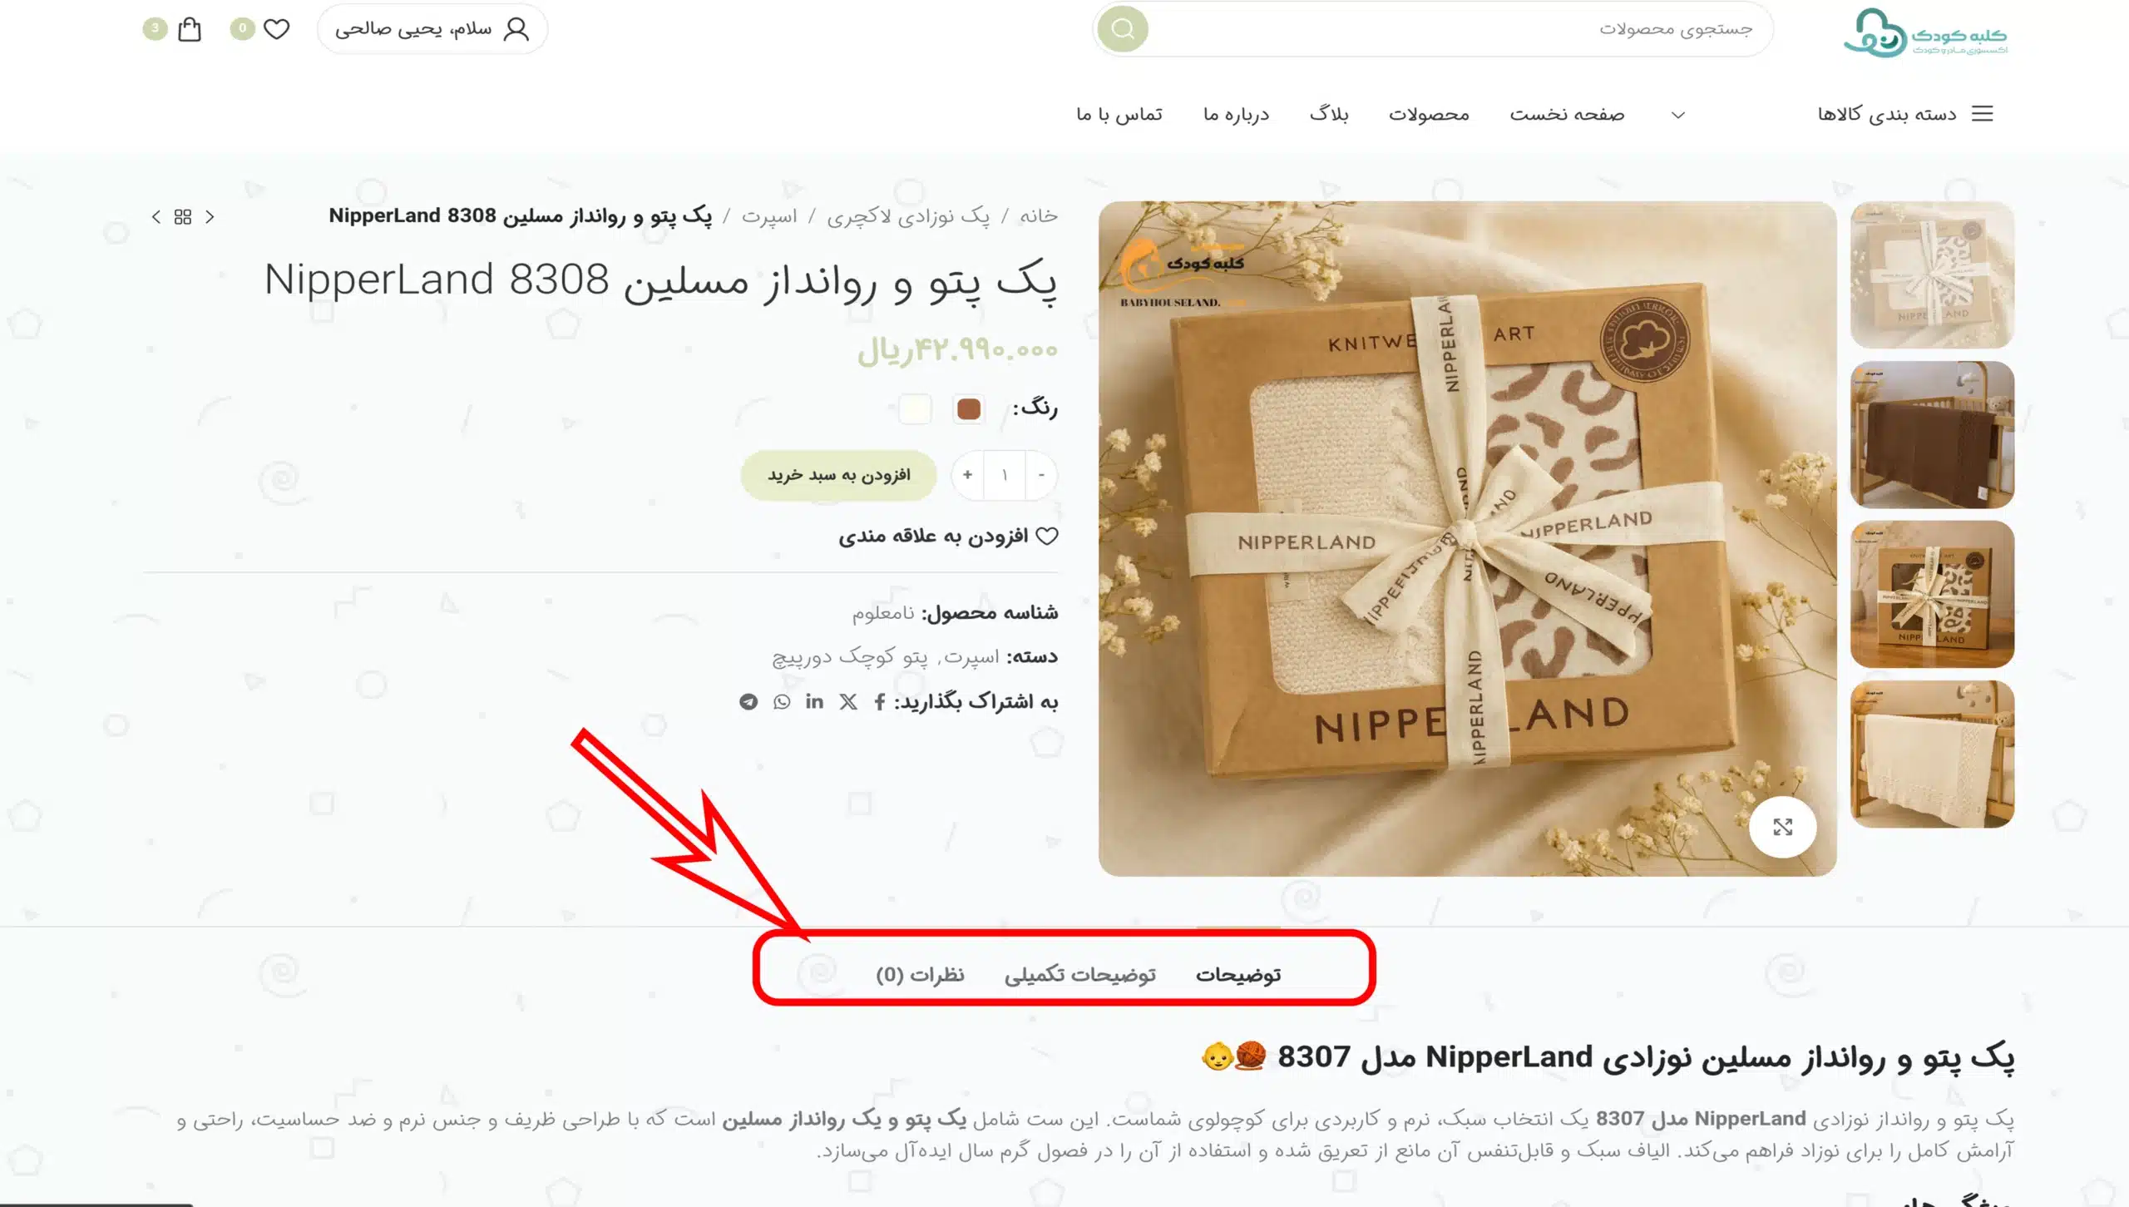The height and width of the screenshot is (1207, 2129).
Task: Switch to توضیحات تکمیلی tab
Action: click(x=1079, y=974)
